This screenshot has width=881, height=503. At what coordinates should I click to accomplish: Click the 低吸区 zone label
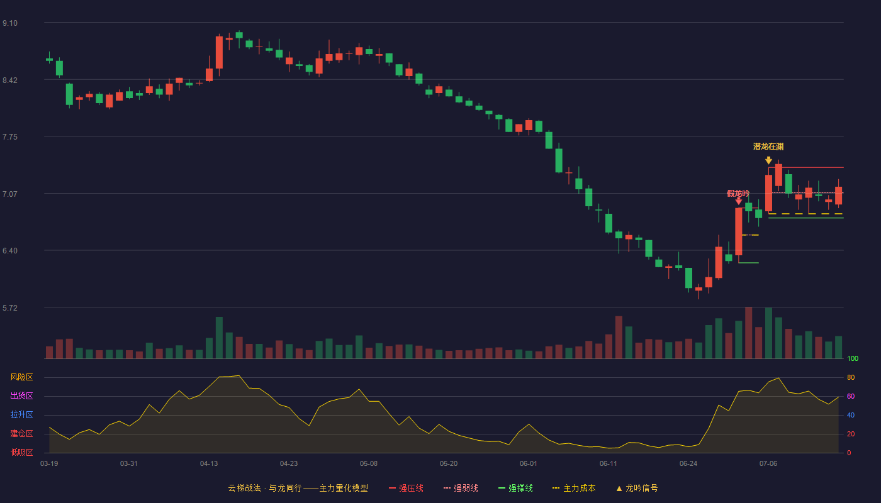(22, 452)
